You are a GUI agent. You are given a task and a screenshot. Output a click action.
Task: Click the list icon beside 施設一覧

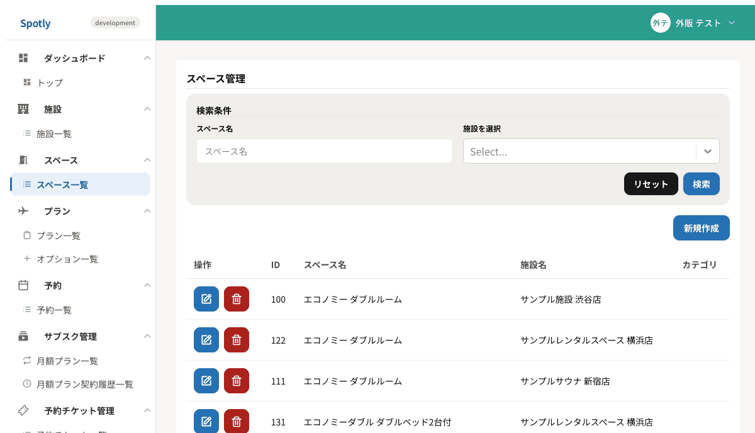[27, 133]
